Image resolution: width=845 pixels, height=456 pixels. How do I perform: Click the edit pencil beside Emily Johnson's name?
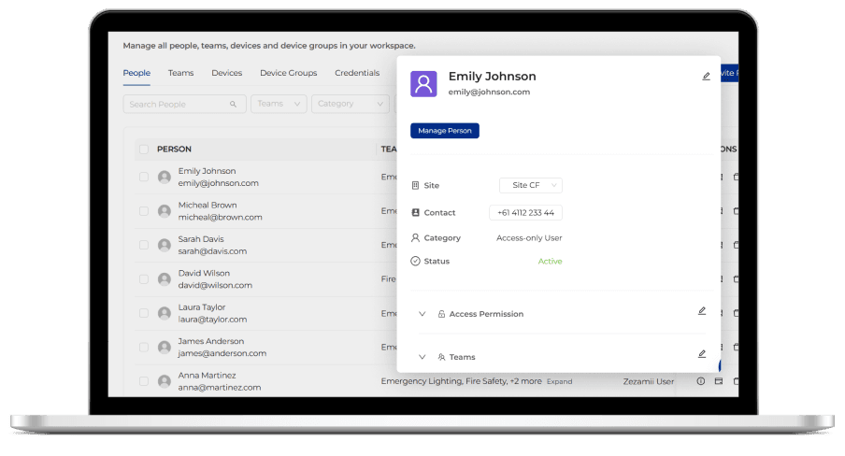pyautogui.click(x=706, y=77)
